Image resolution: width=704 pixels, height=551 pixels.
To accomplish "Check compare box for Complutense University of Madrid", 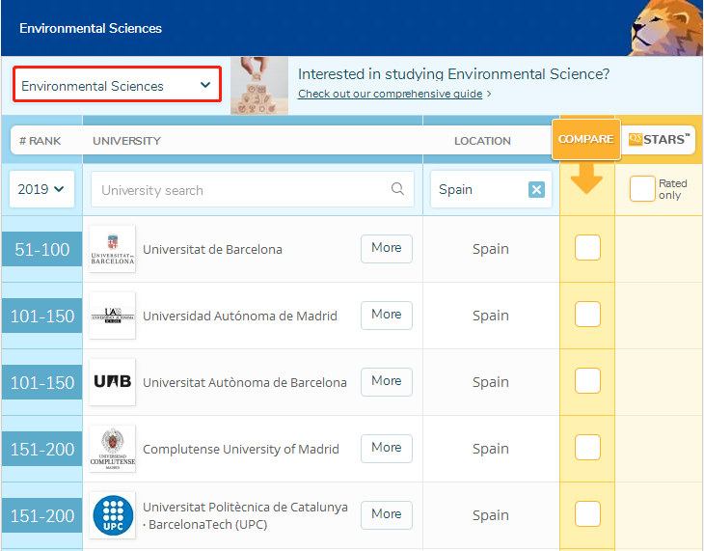I will pyautogui.click(x=587, y=447).
